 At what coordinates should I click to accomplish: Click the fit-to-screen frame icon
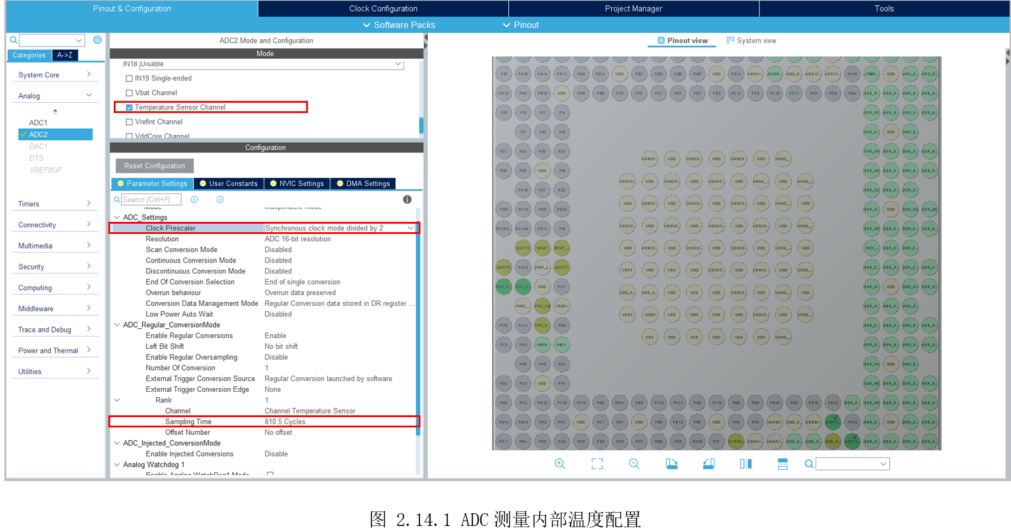pos(597,464)
